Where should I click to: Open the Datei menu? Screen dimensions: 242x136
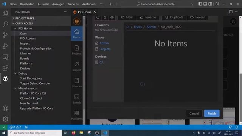coord(13,4)
